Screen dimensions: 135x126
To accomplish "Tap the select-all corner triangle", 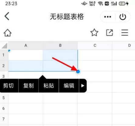I will [5, 46].
